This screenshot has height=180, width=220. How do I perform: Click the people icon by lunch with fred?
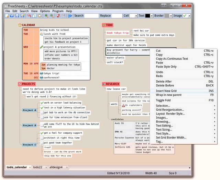(x=42, y=34)
